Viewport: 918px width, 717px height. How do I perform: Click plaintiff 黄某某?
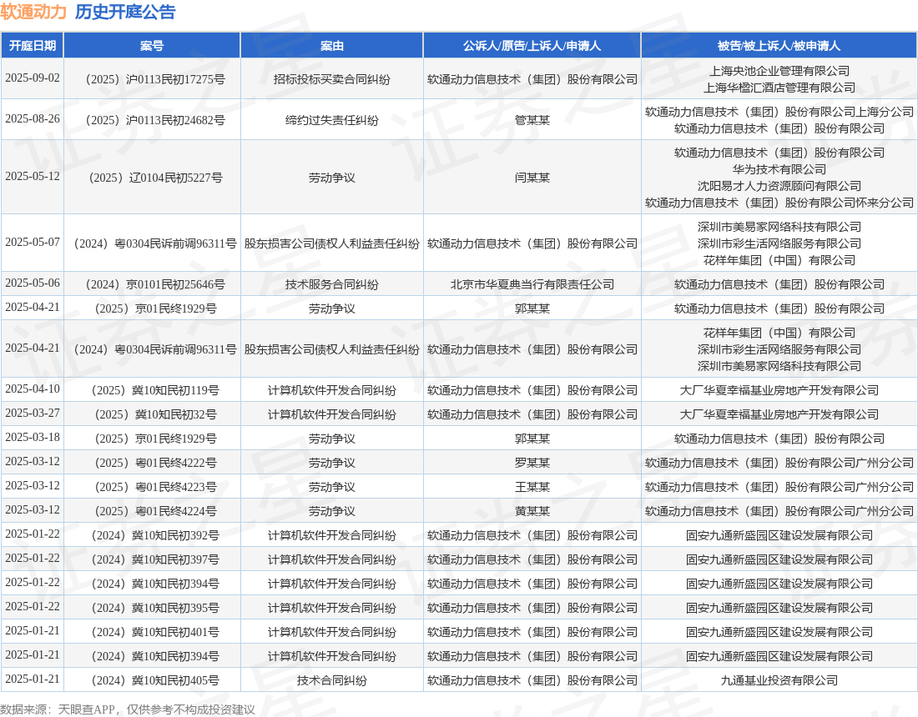(x=532, y=511)
